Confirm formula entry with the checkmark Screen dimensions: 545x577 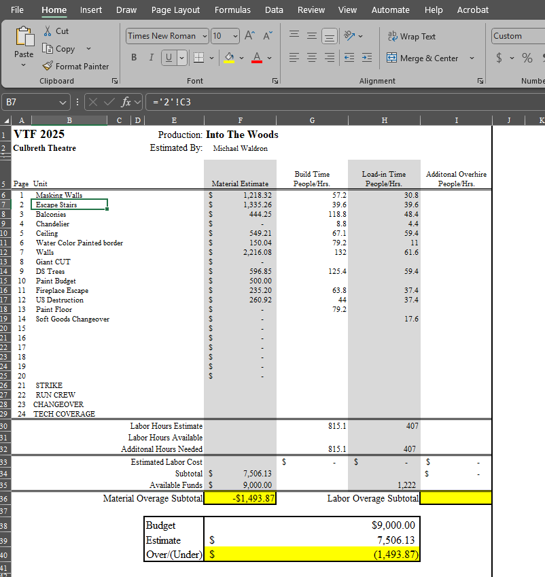tap(109, 102)
